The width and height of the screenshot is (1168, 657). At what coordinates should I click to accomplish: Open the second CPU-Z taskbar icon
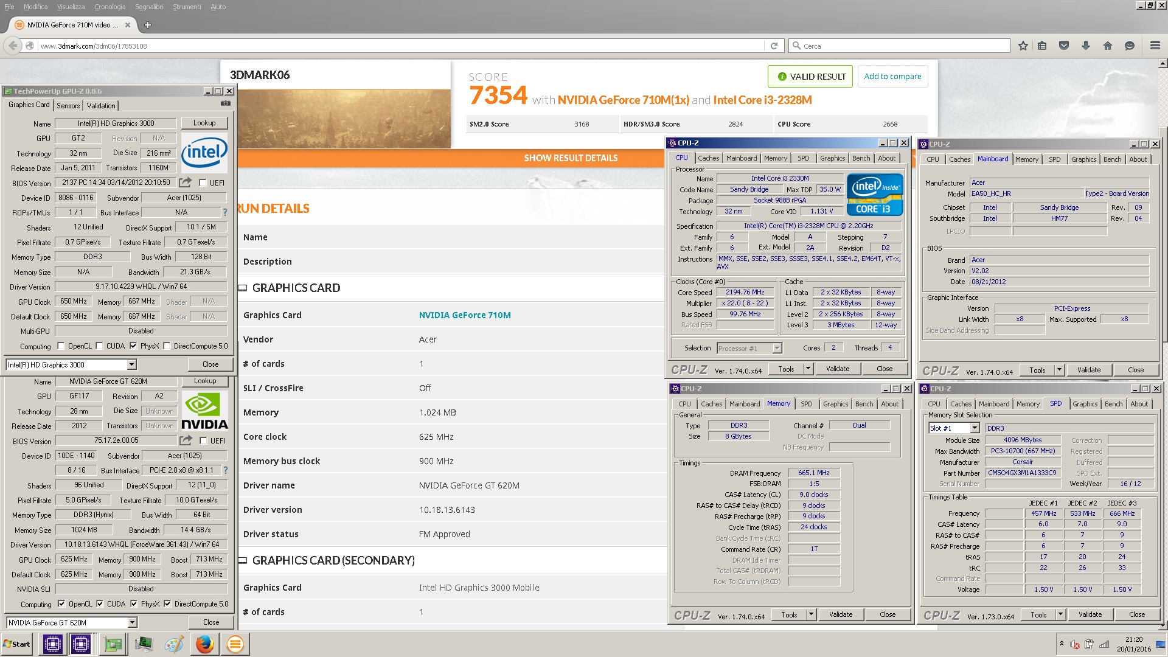coord(81,644)
